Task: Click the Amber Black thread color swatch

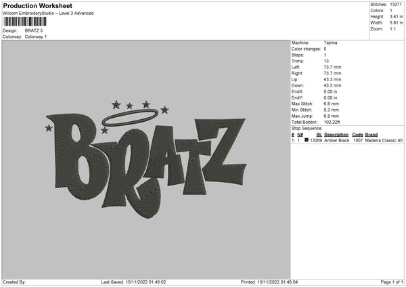Action: click(x=307, y=140)
